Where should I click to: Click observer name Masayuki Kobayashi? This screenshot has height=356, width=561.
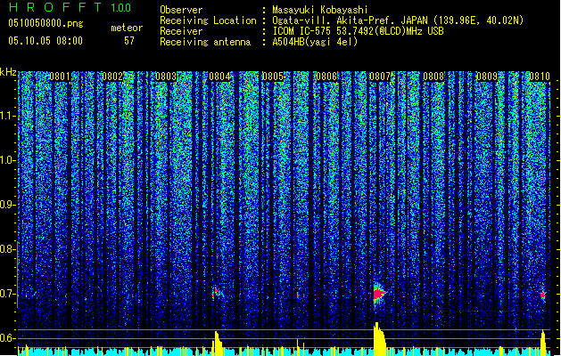coord(320,10)
